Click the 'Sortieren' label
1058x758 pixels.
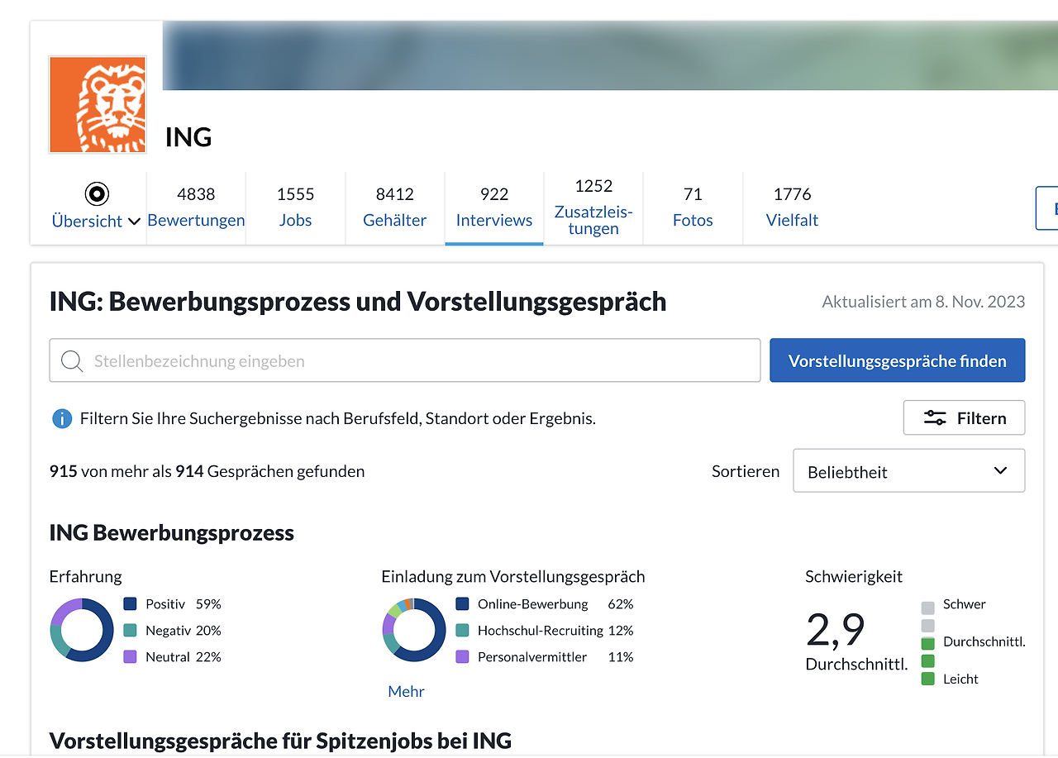point(746,471)
